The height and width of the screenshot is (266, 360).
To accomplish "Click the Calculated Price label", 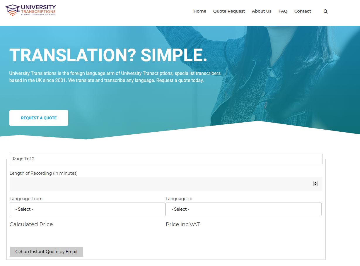I will coord(31,224).
